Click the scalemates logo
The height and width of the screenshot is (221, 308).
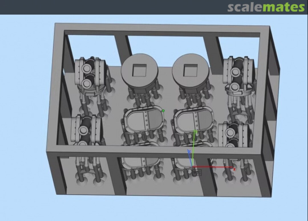point(266,7)
